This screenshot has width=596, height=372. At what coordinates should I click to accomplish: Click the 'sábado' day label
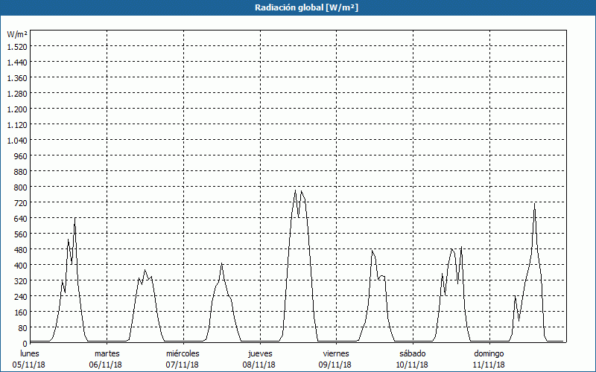413,353
